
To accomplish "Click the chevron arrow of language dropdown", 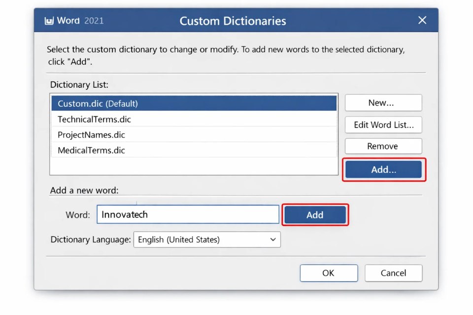I will [272, 240].
